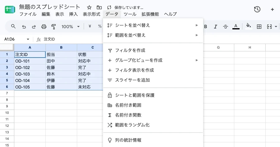Apply yen currency format
This screenshot has width=280, height=147.
point(90,26)
